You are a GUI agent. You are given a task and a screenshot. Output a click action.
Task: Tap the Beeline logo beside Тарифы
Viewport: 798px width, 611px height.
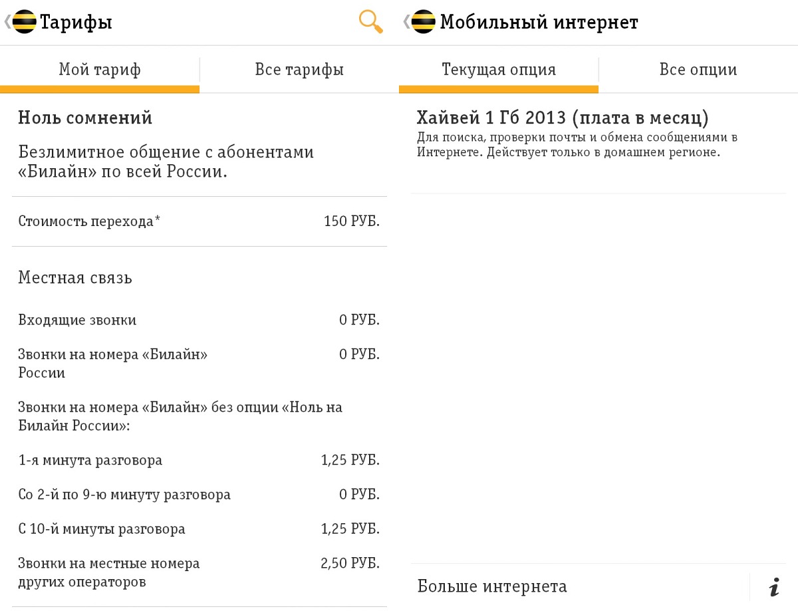tap(24, 22)
